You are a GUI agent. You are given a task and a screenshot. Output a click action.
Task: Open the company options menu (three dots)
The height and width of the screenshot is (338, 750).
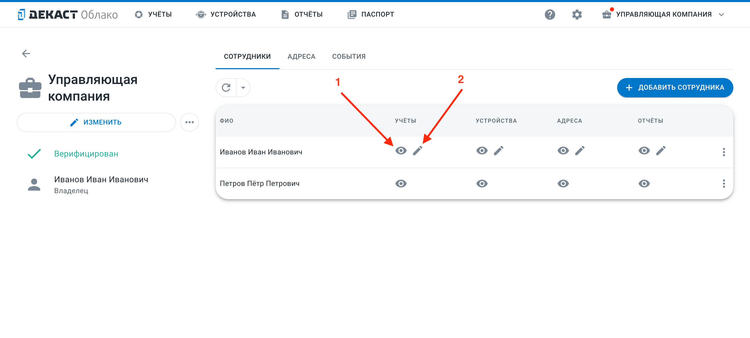[190, 122]
